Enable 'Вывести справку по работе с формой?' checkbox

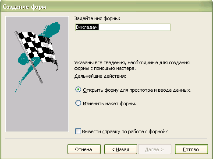tap(78, 131)
